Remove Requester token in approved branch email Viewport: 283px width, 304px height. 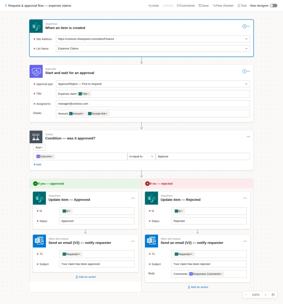(79, 254)
